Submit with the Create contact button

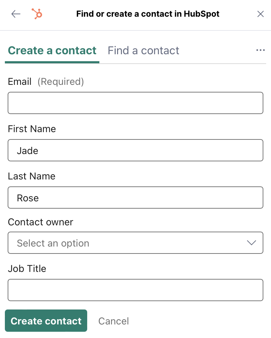click(46, 321)
